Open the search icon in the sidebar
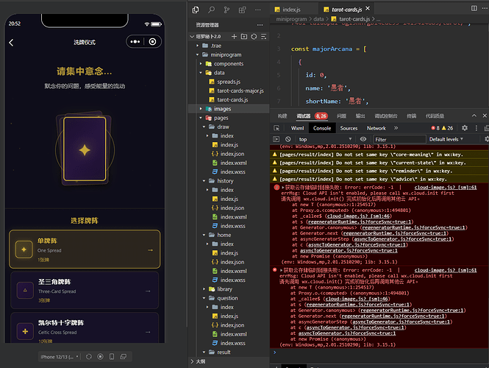Screen dimensions: 489x368 click(211, 10)
